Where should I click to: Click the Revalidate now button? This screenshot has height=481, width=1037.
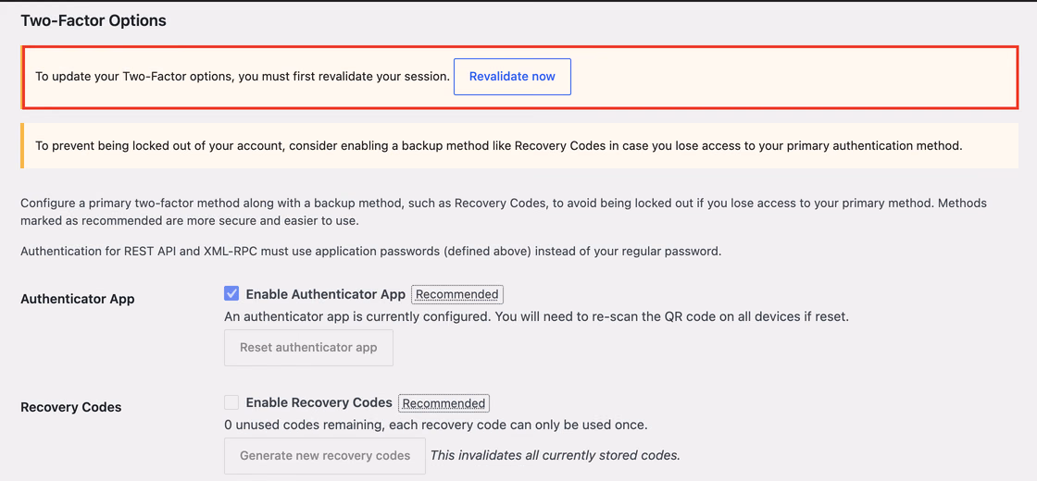tap(512, 77)
